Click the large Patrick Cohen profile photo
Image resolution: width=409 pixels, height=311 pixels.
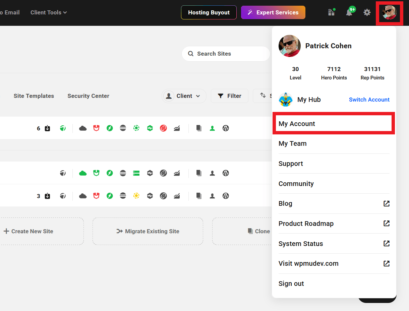(290, 46)
